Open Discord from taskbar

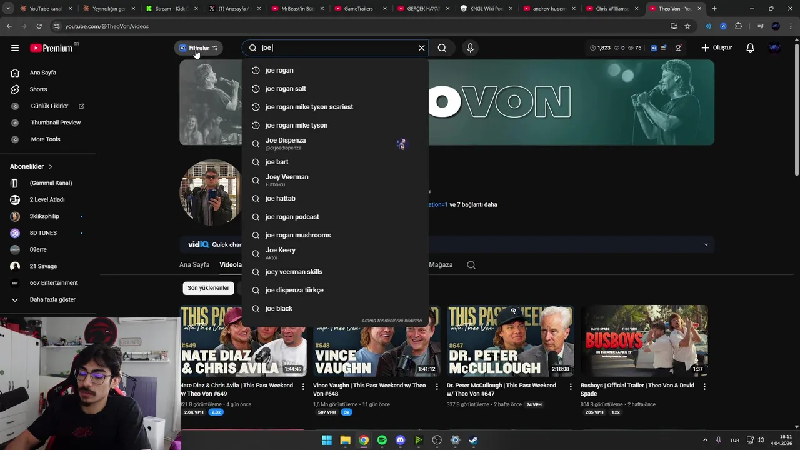click(401, 440)
